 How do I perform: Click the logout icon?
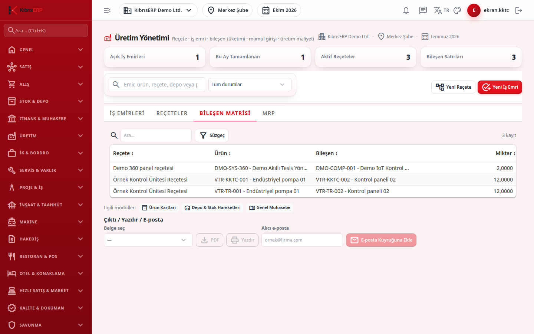coord(519,10)
